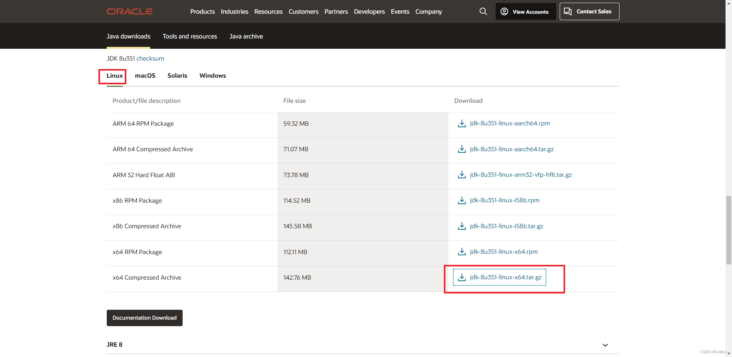Click the 142.76 MB file size
Viewport: 732px width, 357px height.
click(x=297, y=277)
